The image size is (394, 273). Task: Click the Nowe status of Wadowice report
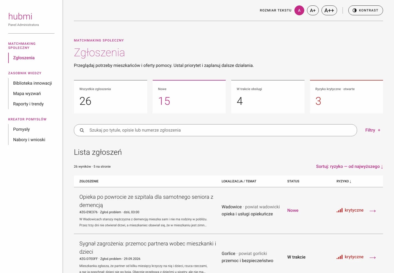(x=293, y=210)
